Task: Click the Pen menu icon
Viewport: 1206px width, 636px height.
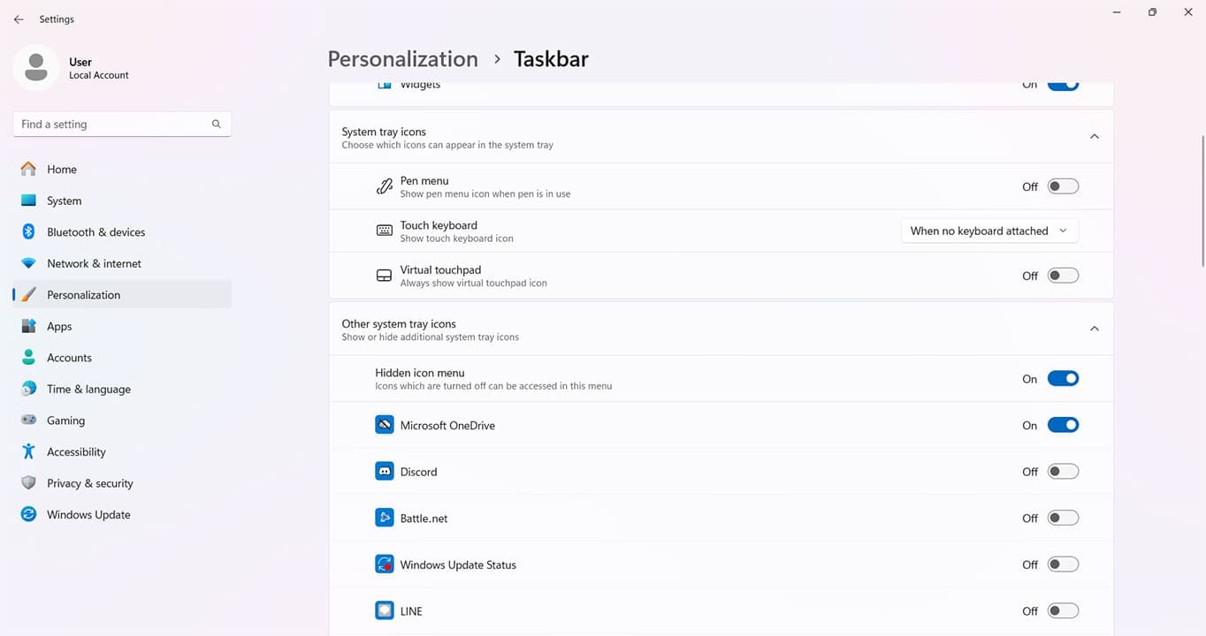Action: coord(384,185)
